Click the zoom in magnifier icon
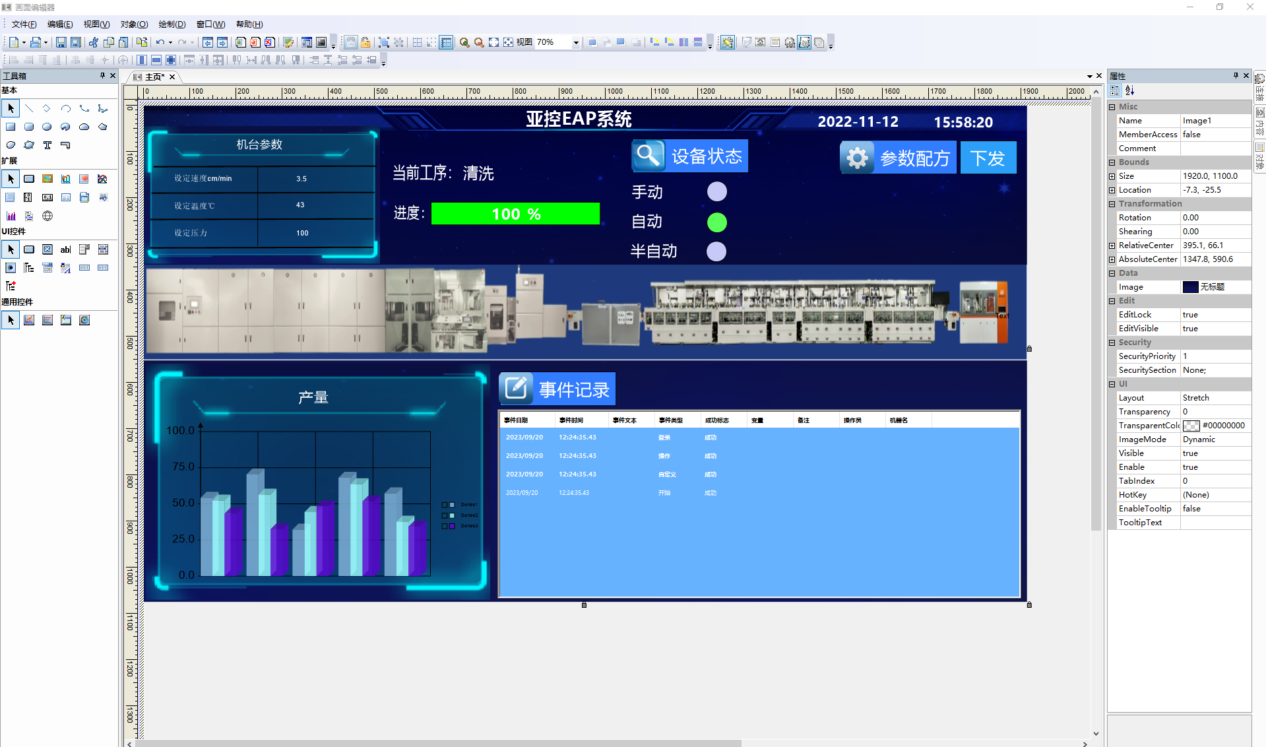 (x=464, y=42)
